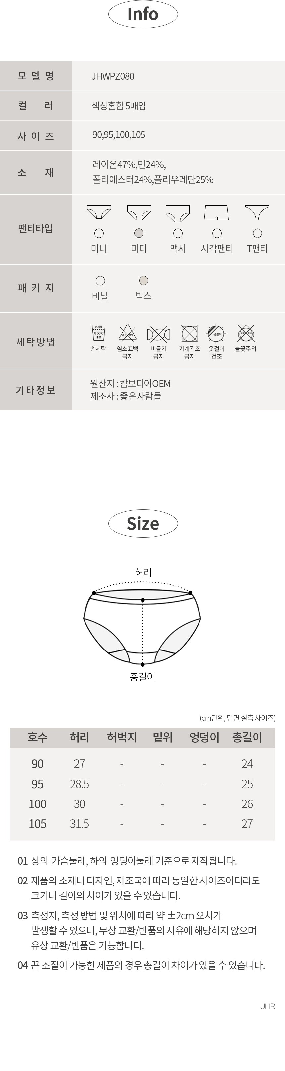
Task: Select the 박스 package radio
Action: [x=143, y=281]
